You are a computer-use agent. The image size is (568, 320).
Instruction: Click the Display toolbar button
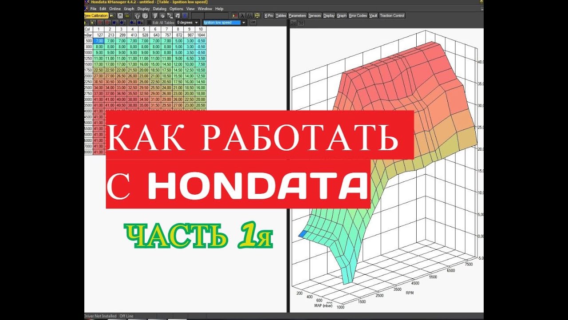click(329, 16)
